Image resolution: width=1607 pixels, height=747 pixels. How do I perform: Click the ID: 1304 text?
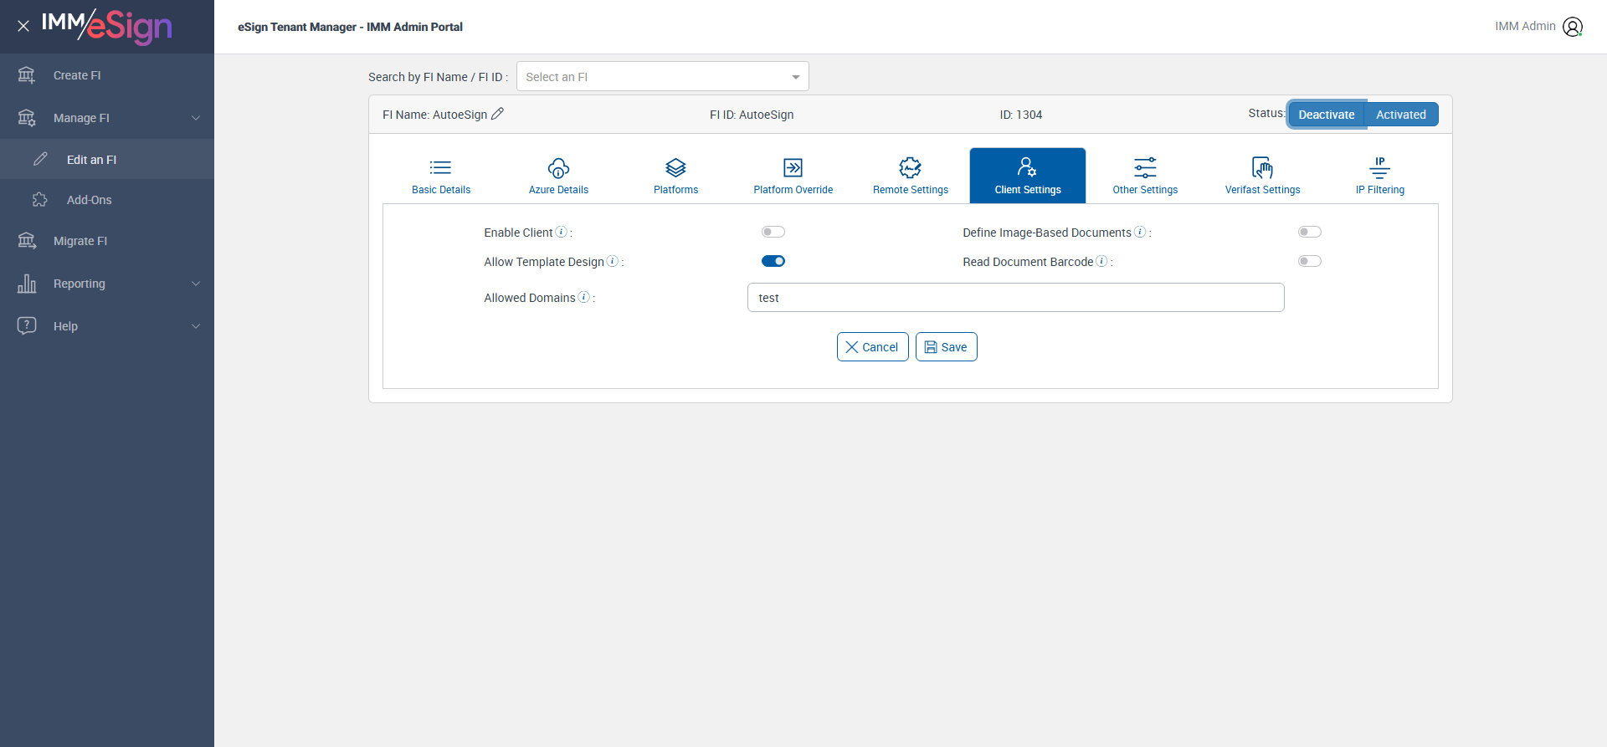pyautogui.click(x=1020, y=115)
